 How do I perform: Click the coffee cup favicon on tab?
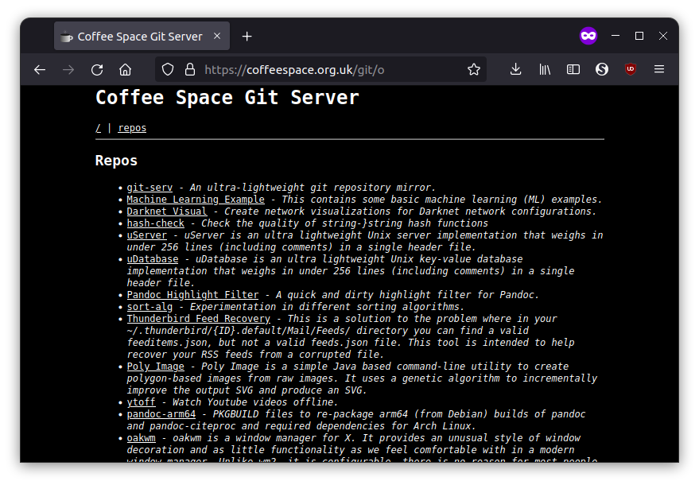(x=67, y=37)
